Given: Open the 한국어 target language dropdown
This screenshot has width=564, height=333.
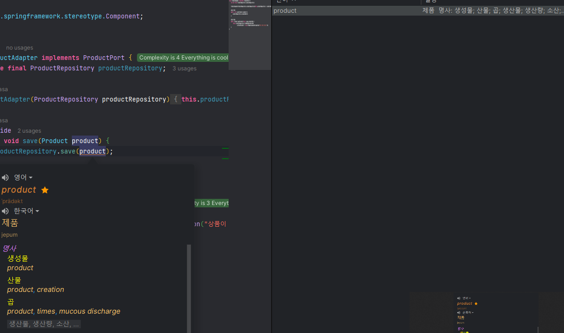Looking at the screenshot, I should pos(26,211).
